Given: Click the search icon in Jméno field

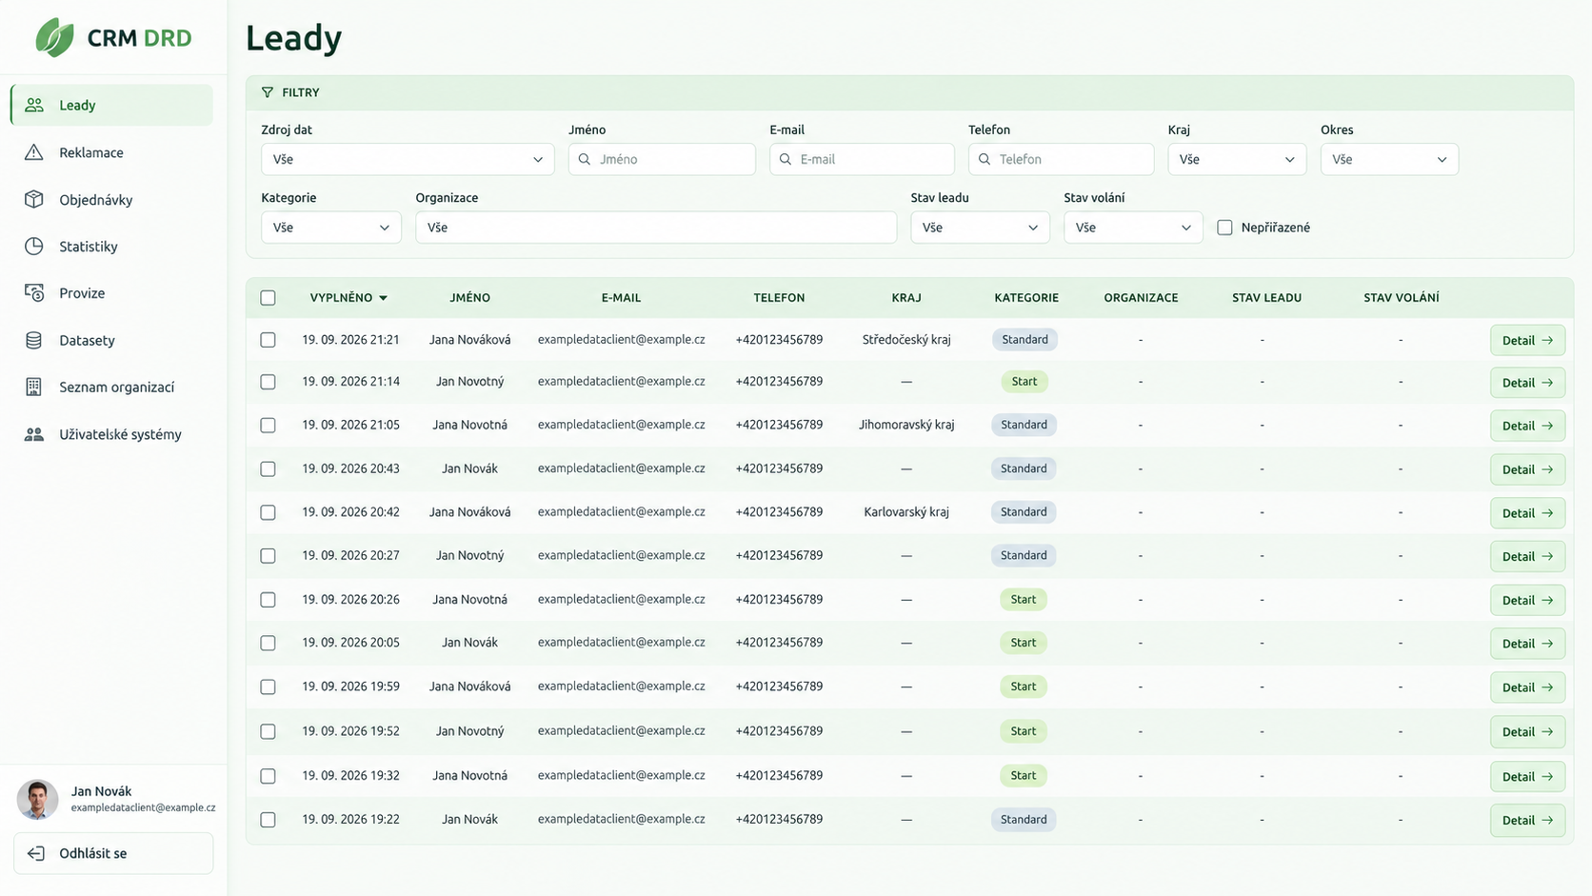Looking at the screenshot, I should pyautogui.click(x=585, y=159).
